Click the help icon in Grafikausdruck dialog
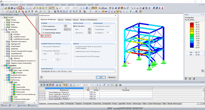The height and width of the screenshot is (110, 205). tap(41, 77)
